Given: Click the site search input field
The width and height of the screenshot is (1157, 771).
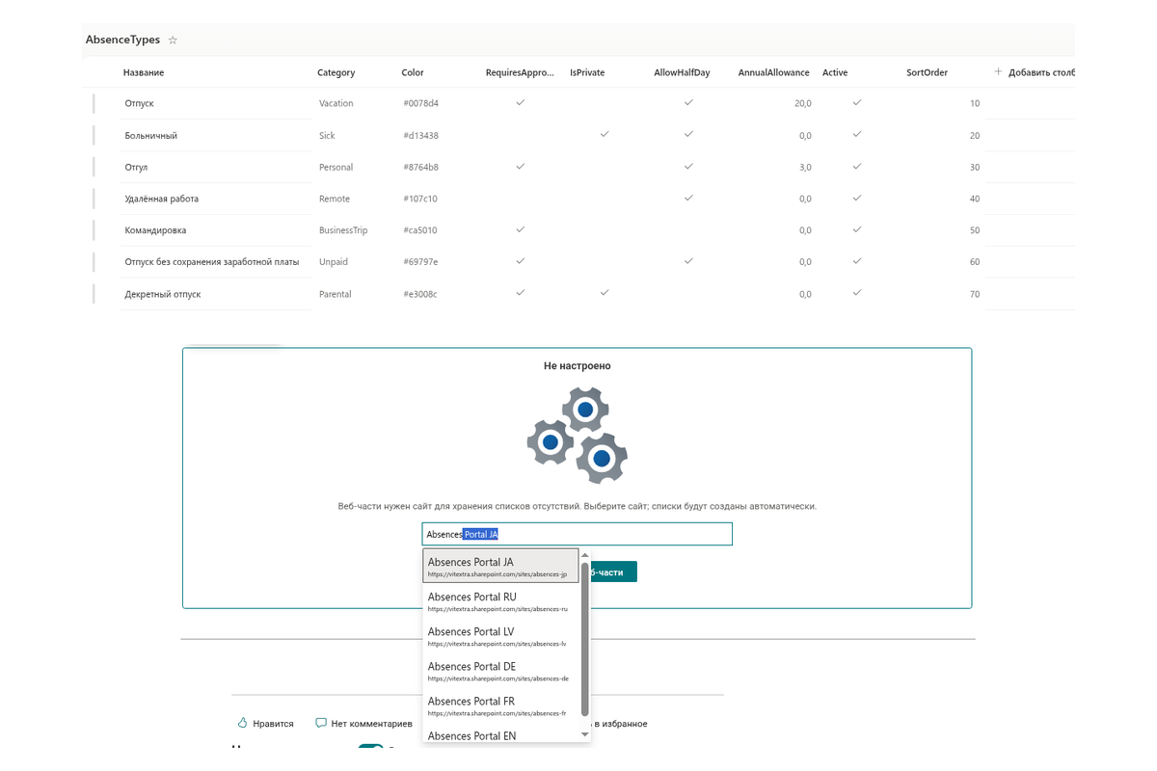Looking at the screenshot, I should tap(578, 534).
